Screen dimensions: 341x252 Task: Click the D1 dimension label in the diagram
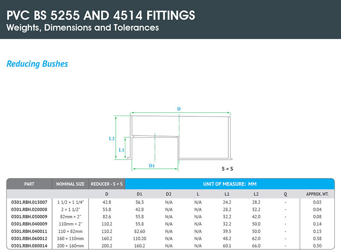152,166
